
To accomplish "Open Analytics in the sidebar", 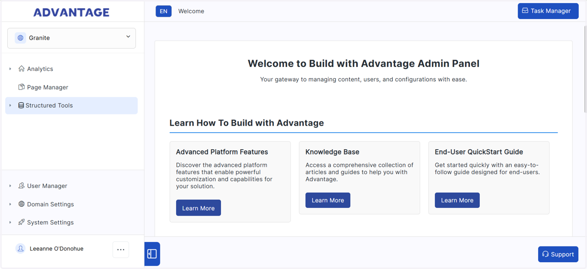I will [40, 69].
